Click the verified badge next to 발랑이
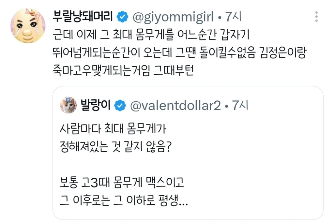The width and height of the screenshot is (334, 223). pyautogui.click(x=120, y=106)
